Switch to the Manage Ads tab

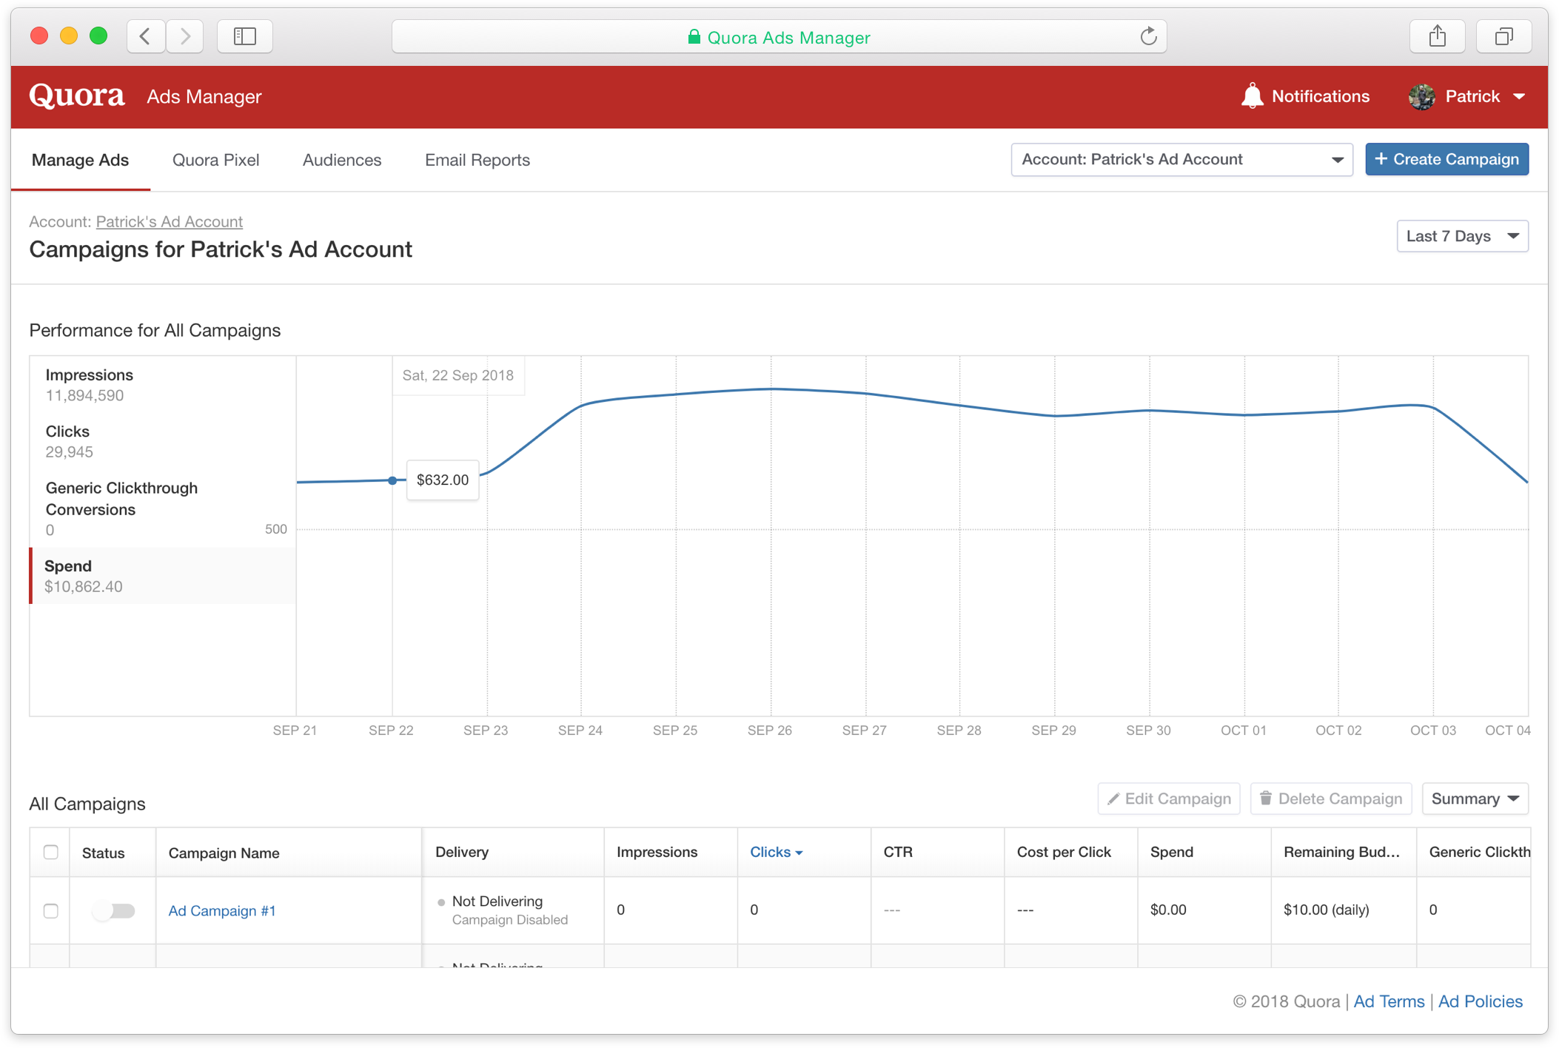(80, 160)
